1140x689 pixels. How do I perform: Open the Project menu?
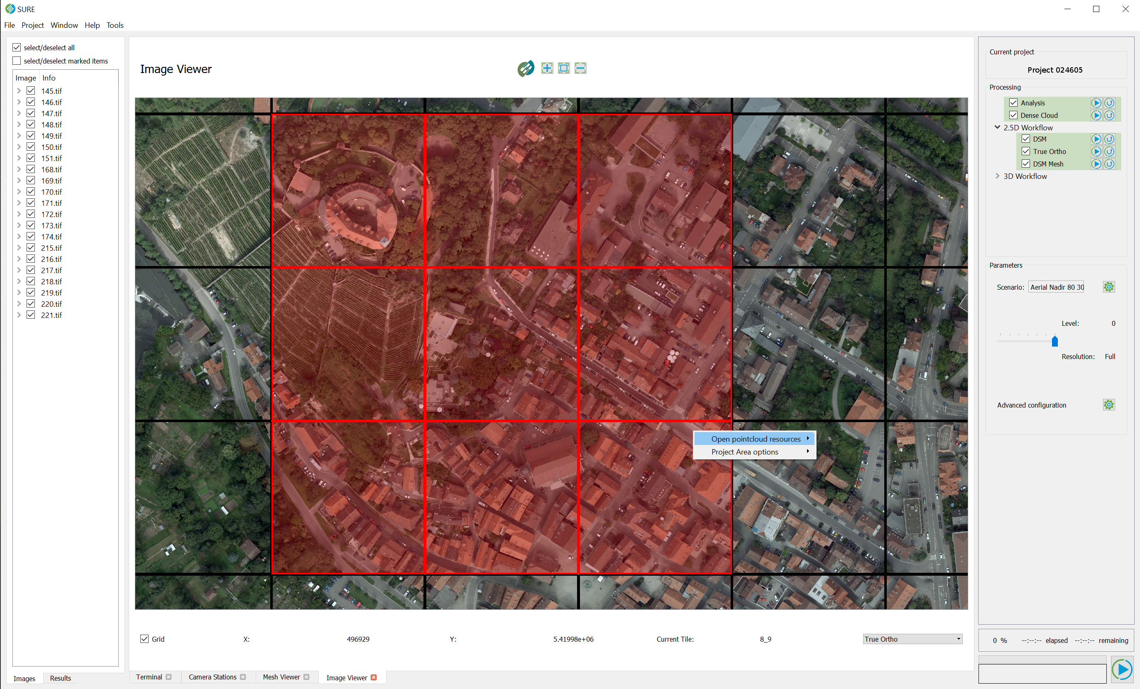pos(32,25)
